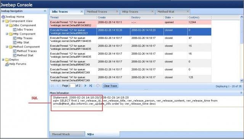Collapse the Component View tree node
The width and height of the screenshot is (244, 139).
(3, 21)
